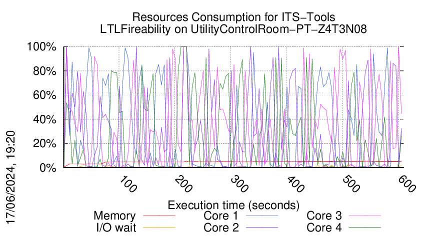Click the 200 x-axis tick label
The width and height of the screenshot is (425, 237).
pos(183,184)
